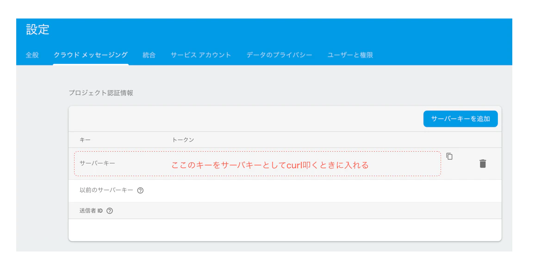Viewport: 535px width, 270px height.
Task: Delete the server key with trash icon
Action: pyautogui.click(x=482, y=164)
